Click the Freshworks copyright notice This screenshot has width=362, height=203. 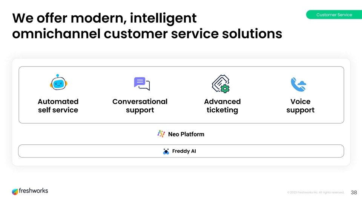[x=315, y=192]
